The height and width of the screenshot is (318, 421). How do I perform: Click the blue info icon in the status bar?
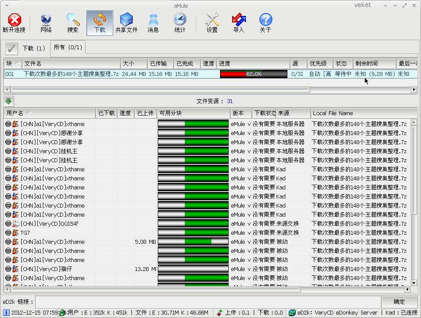pyautogui.click(x=6, y=313)
